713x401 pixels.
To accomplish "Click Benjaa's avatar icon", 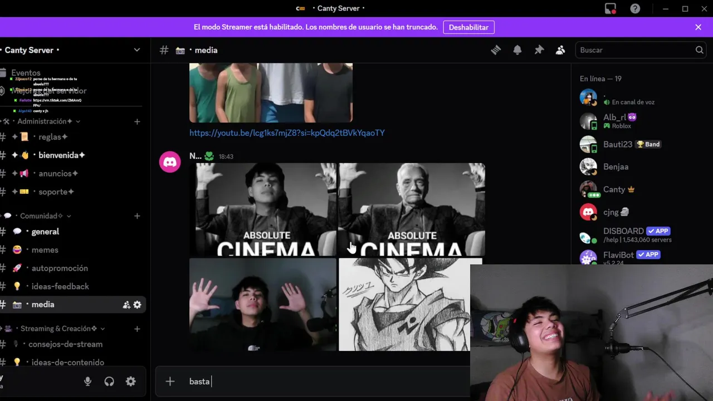I will click(588, 167).
